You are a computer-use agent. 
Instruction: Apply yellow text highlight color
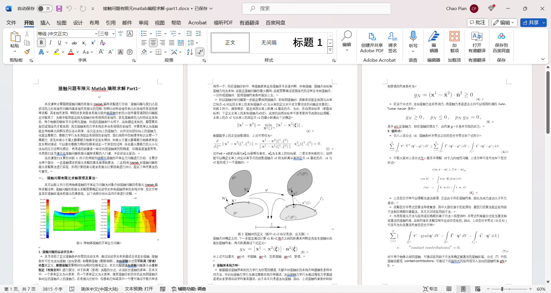tap(56, 52)
